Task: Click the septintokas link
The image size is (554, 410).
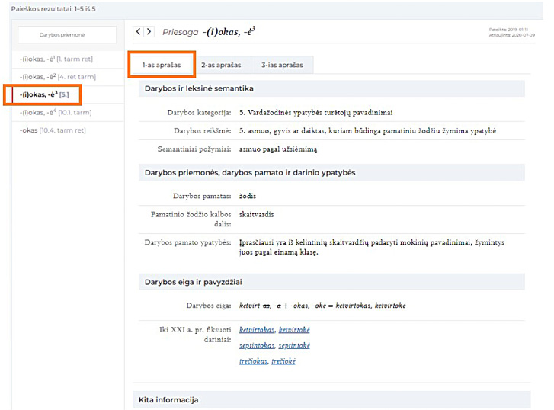Action: point(257,345)
